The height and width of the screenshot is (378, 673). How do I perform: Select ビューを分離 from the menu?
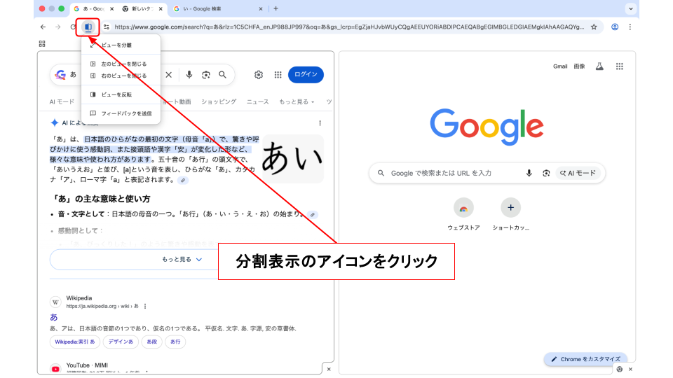116,45
